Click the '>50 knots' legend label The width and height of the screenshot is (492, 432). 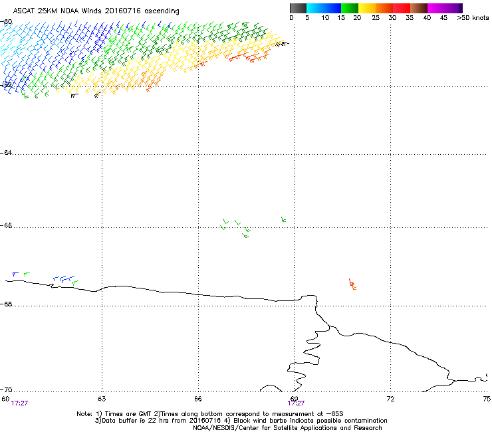[473, 18]
